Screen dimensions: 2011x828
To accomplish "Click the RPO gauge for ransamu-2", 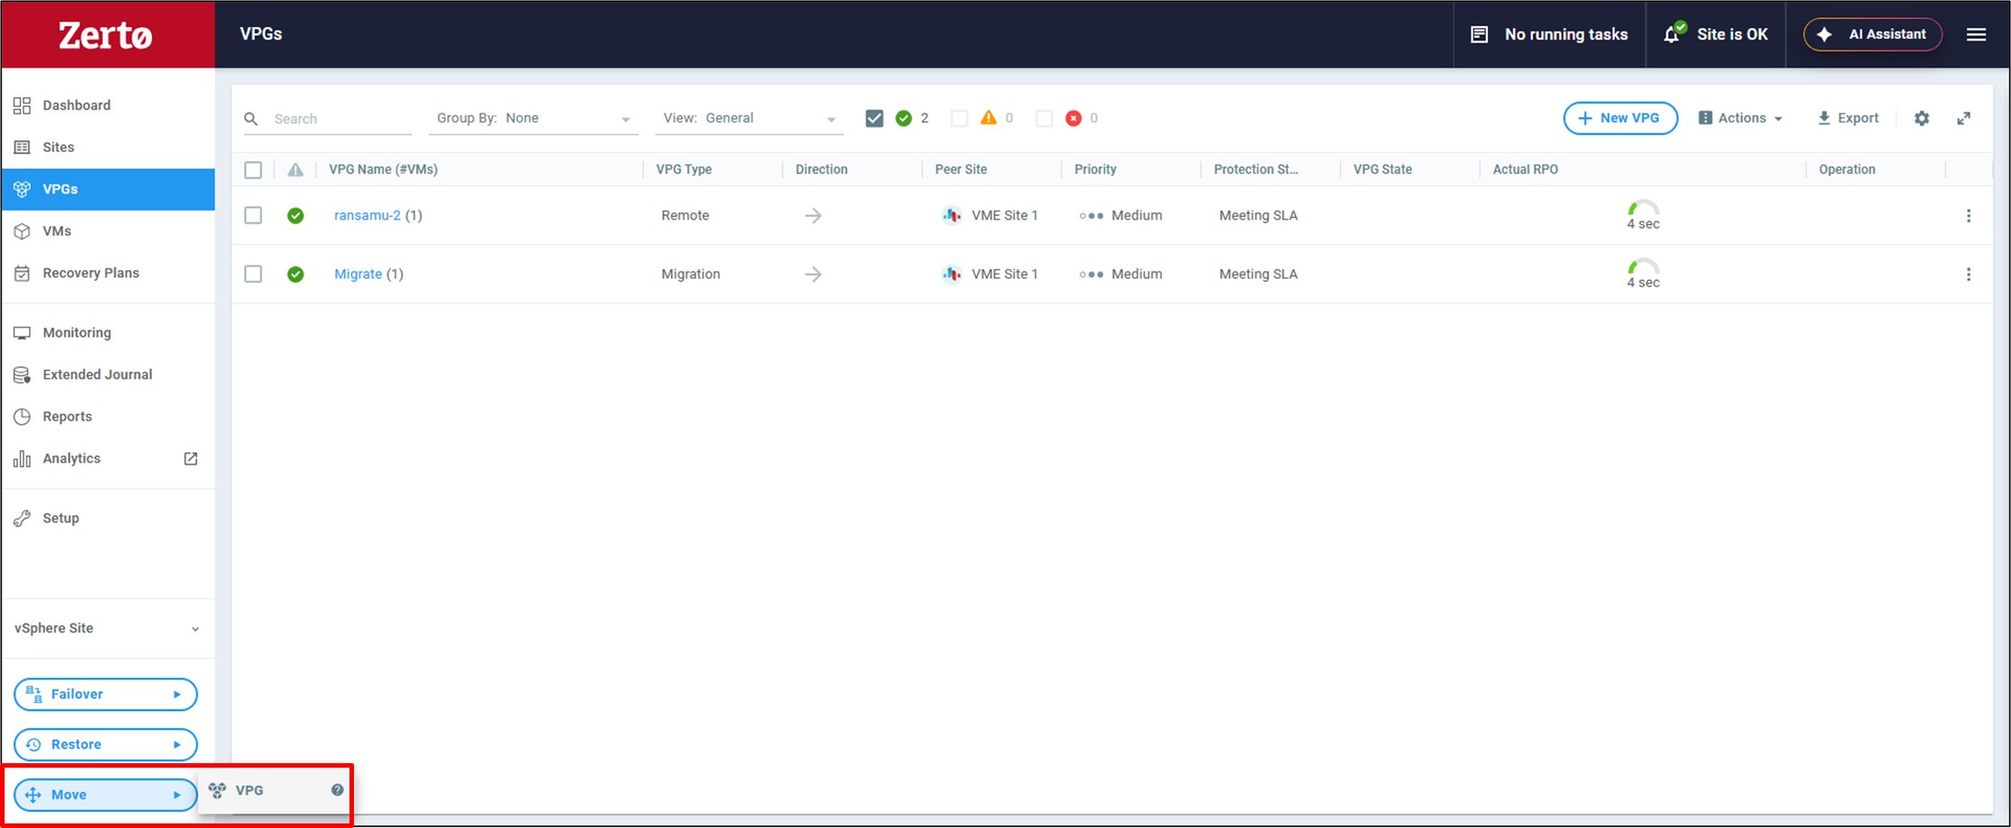I will pyautogui.click(x=1643, y=216).
